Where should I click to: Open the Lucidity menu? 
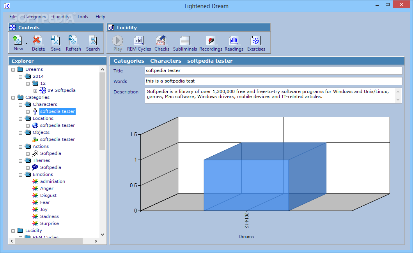coord(61,17)
